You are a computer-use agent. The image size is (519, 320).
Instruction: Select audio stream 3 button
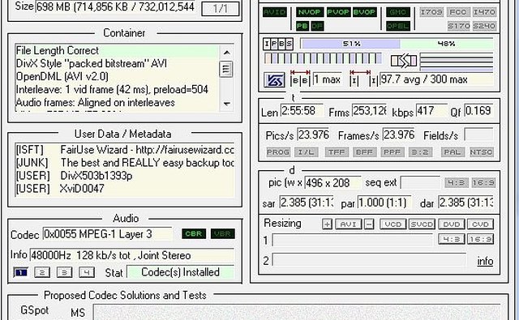pyautogui.click(x=65, y=272)
